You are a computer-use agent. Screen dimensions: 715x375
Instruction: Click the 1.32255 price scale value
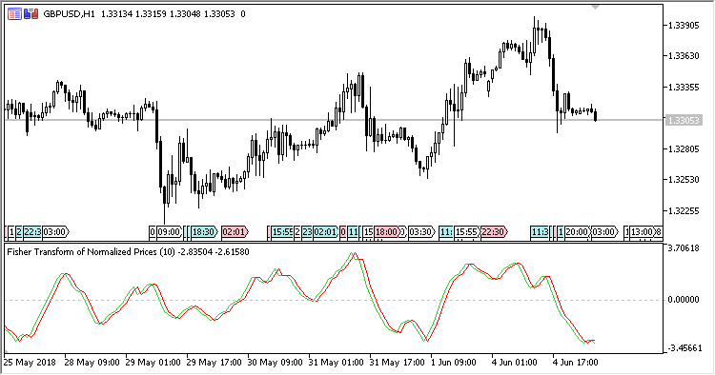[x=684, y=210]
